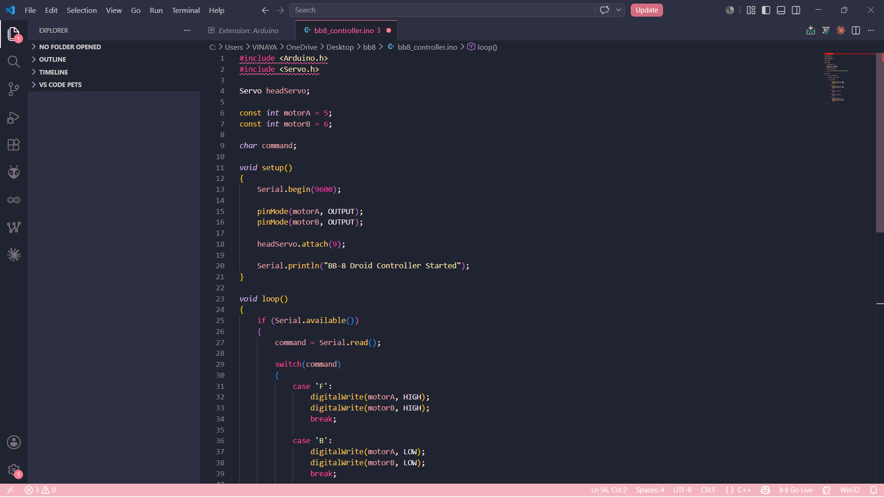Open the Accounts icon
The height and width of the screenshot is (497, 884).
(x=14, y=442)
